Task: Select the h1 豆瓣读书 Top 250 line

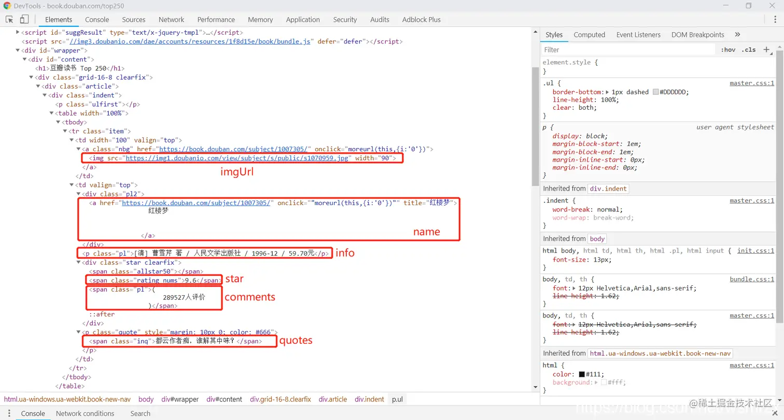Action: pos(80,68)
